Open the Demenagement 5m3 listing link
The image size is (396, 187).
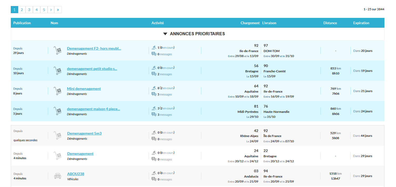pos(84,133)
